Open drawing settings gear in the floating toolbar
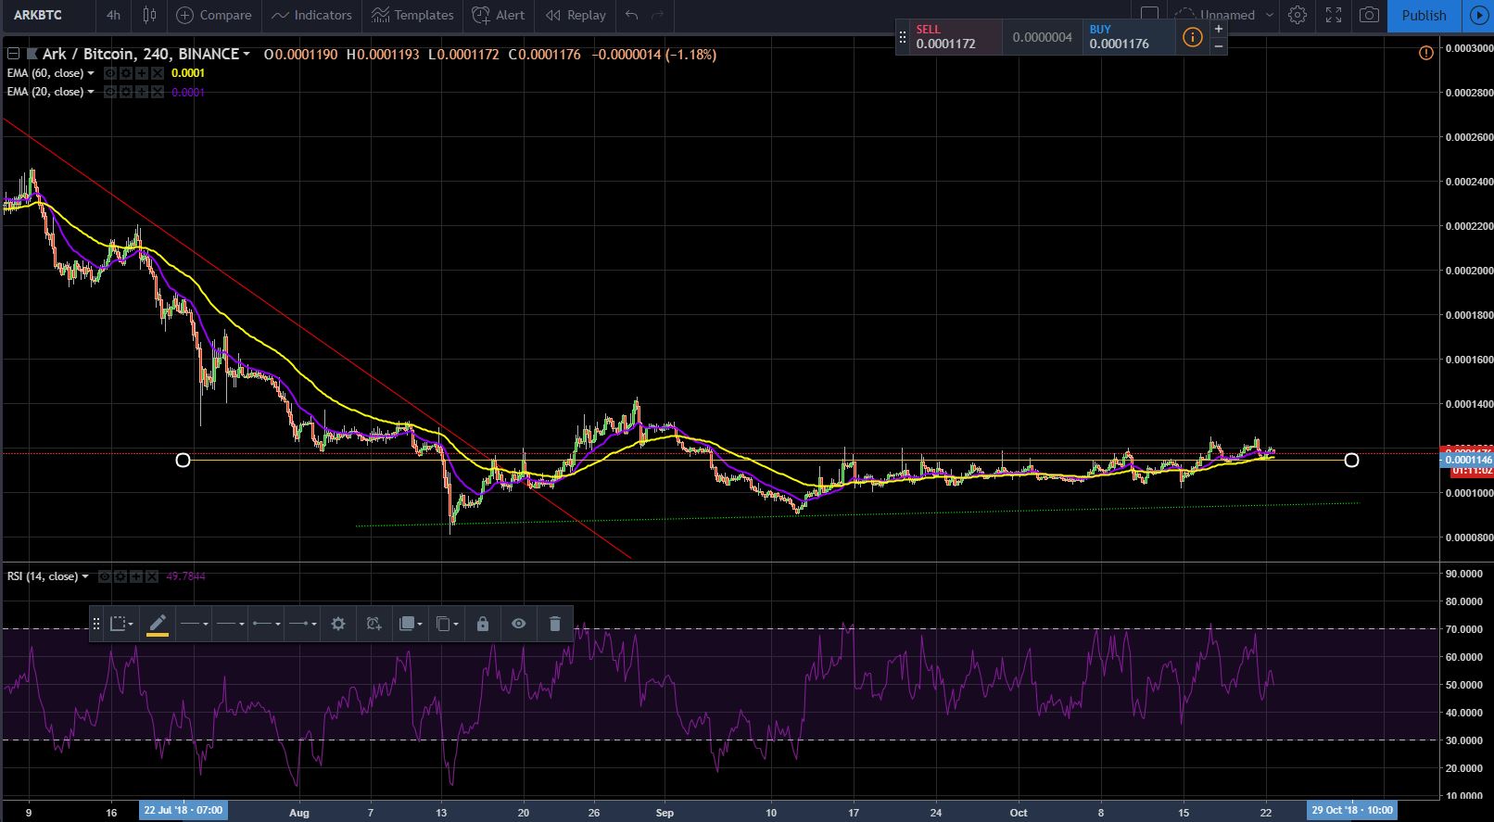This screenshot has width=1494, height=822. pos(338,624)
